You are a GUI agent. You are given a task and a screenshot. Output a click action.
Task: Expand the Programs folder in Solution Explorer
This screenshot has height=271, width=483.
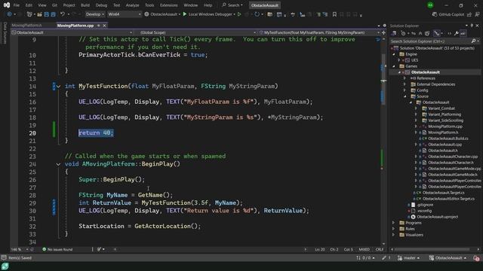(394, 223)
